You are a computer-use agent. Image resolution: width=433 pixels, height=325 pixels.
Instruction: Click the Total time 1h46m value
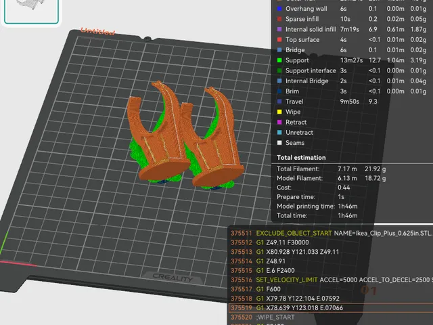tap(348, 215)
